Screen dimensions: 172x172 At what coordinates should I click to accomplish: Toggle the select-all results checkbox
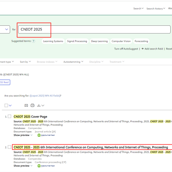[6, 105]
